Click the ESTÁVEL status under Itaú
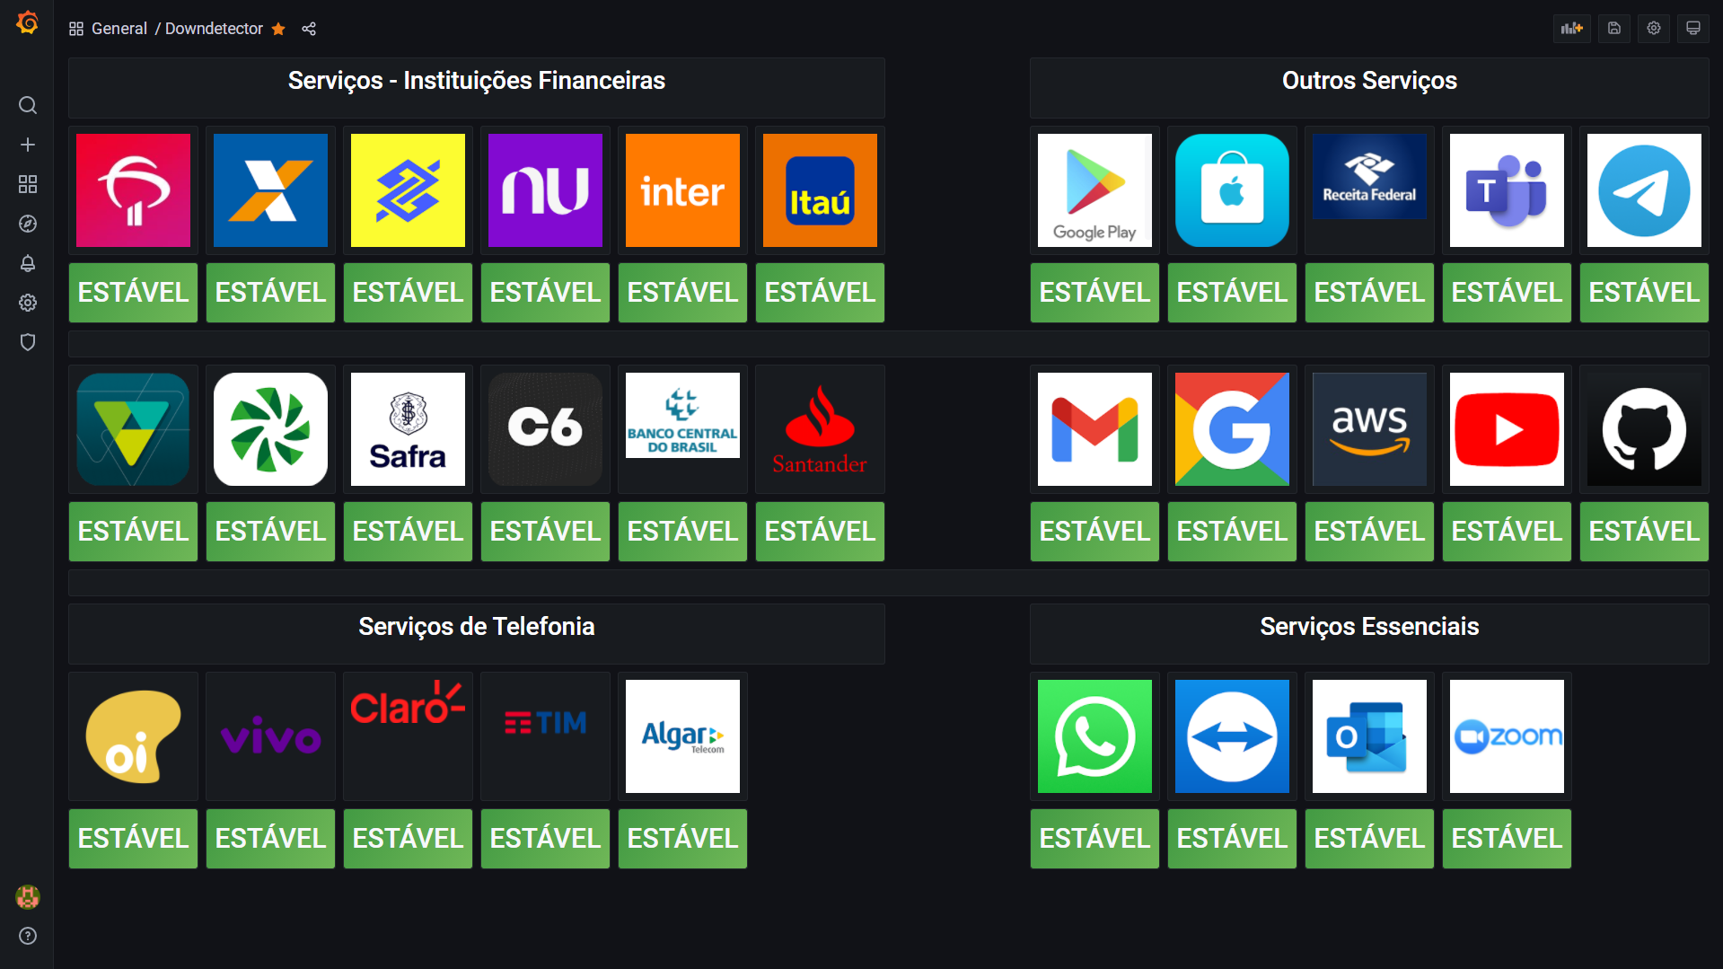Image resolution: width=1723 pixels, height=969 pixels. point(820,293)
